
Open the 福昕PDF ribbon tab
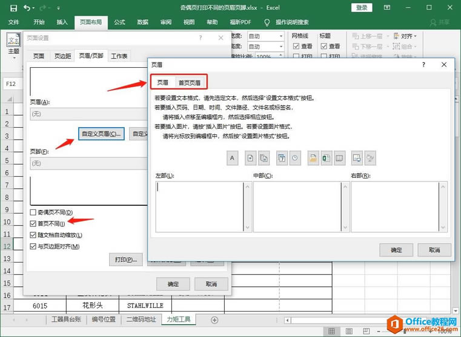pyautogui.click(x=240, y=22)
